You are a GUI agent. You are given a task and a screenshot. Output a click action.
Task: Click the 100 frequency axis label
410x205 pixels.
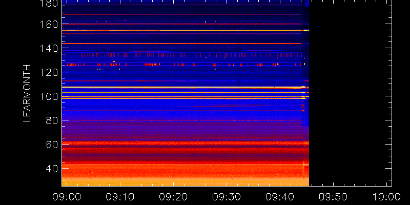point(49,96)
